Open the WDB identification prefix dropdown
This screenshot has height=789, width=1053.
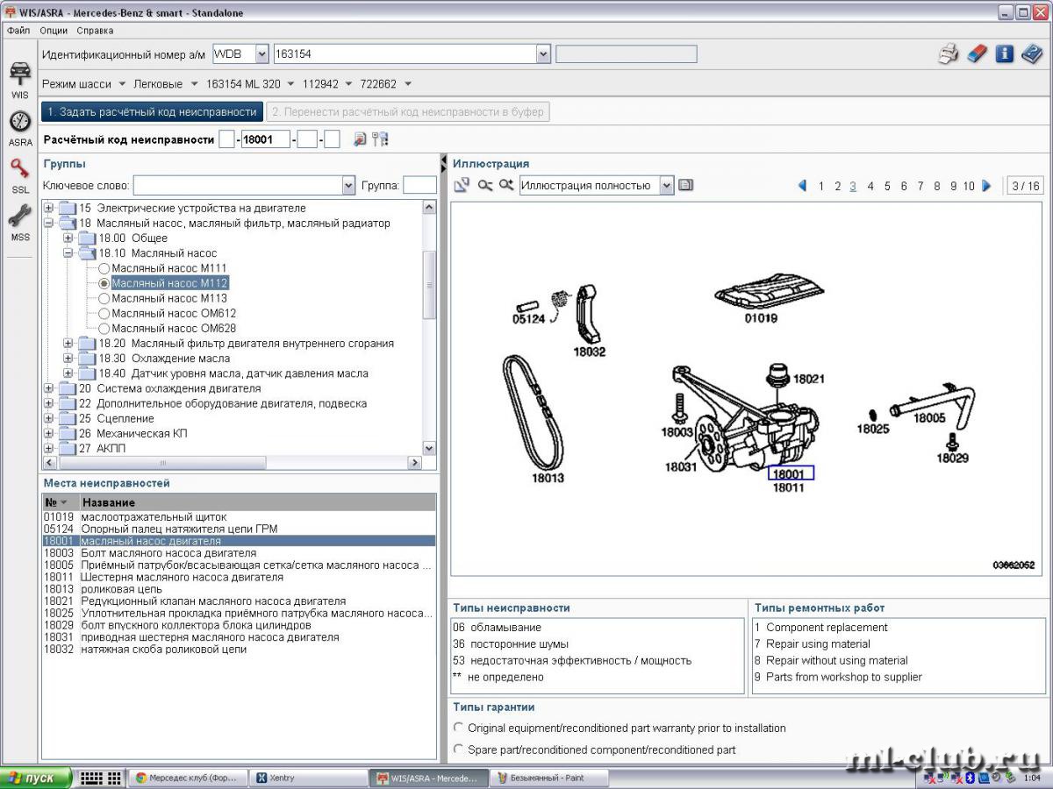tap(261, 54)
